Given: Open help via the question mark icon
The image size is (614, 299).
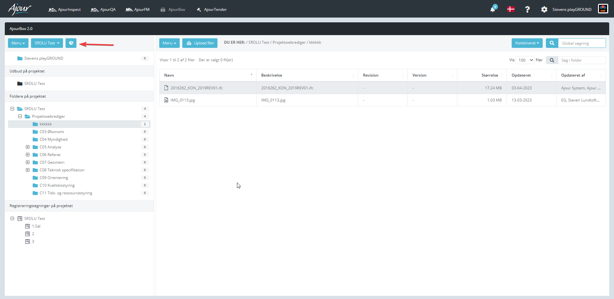Looking at the screenshot, I should tap(527, 10).
